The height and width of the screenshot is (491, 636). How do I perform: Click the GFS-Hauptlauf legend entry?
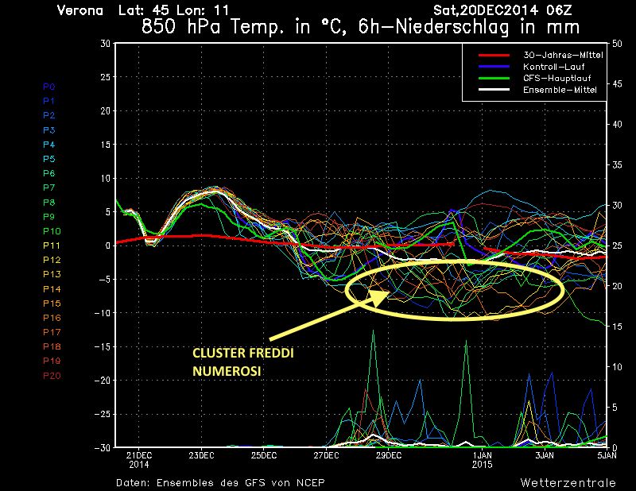click(557, 78)
